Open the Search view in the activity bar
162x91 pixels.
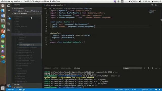click(9, 12)
